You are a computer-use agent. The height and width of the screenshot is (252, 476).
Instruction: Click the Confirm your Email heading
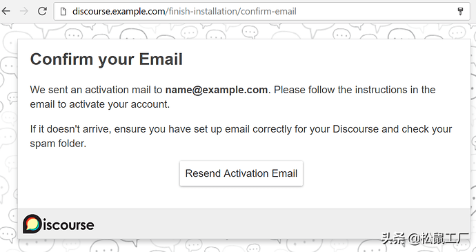(106, 59)
